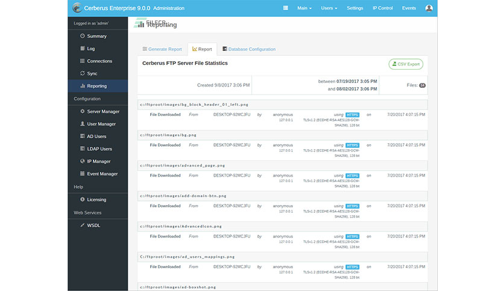Open the user account avatar icon
The width and height of the screenshot is (504, 291).
pyautogui.click(x=429, y=8)
